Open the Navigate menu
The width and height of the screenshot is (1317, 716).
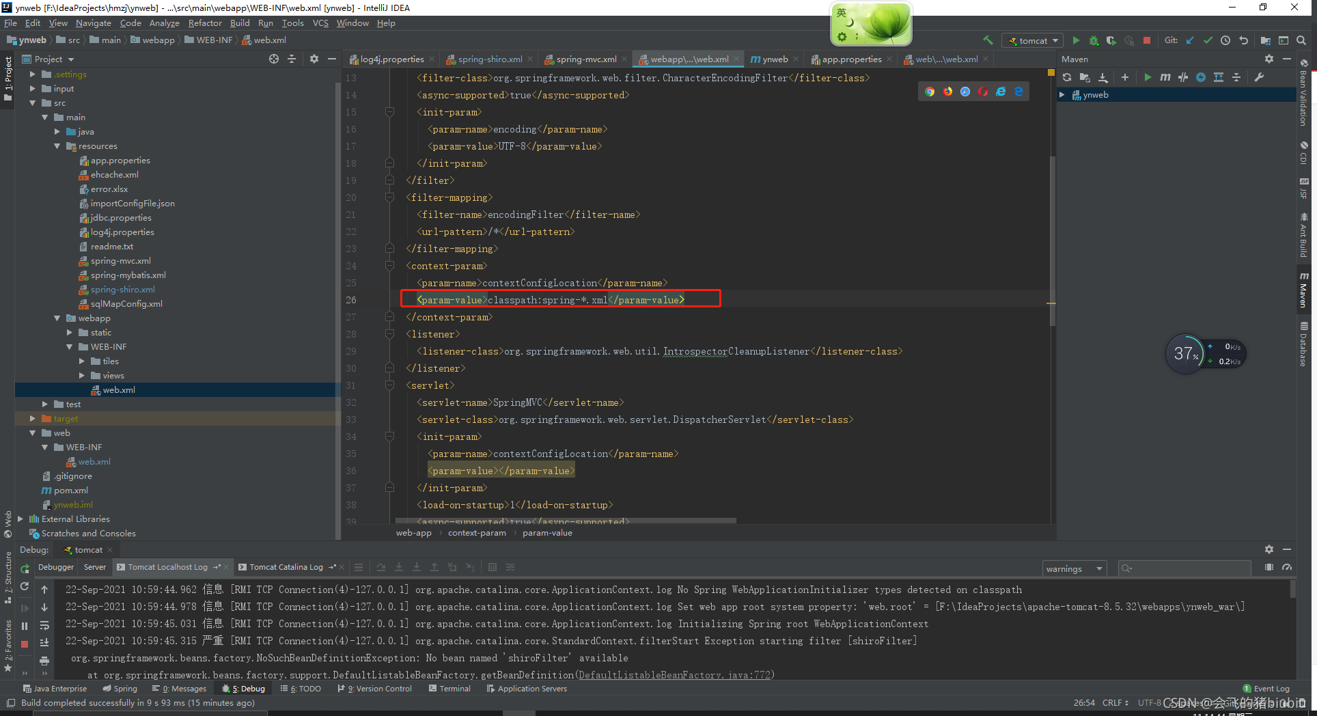pyautogui.click(x=93, y=23)
